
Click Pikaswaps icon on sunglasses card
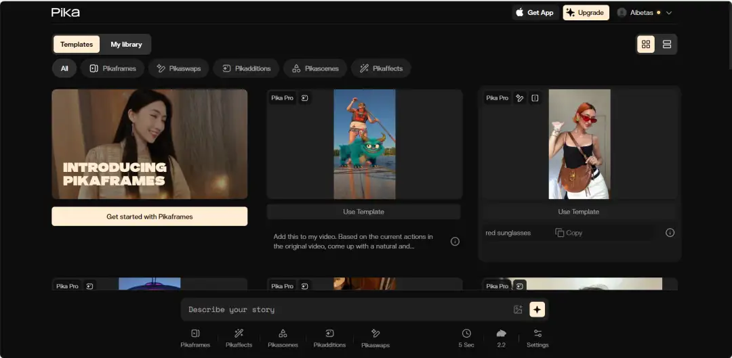pos(519,98)
